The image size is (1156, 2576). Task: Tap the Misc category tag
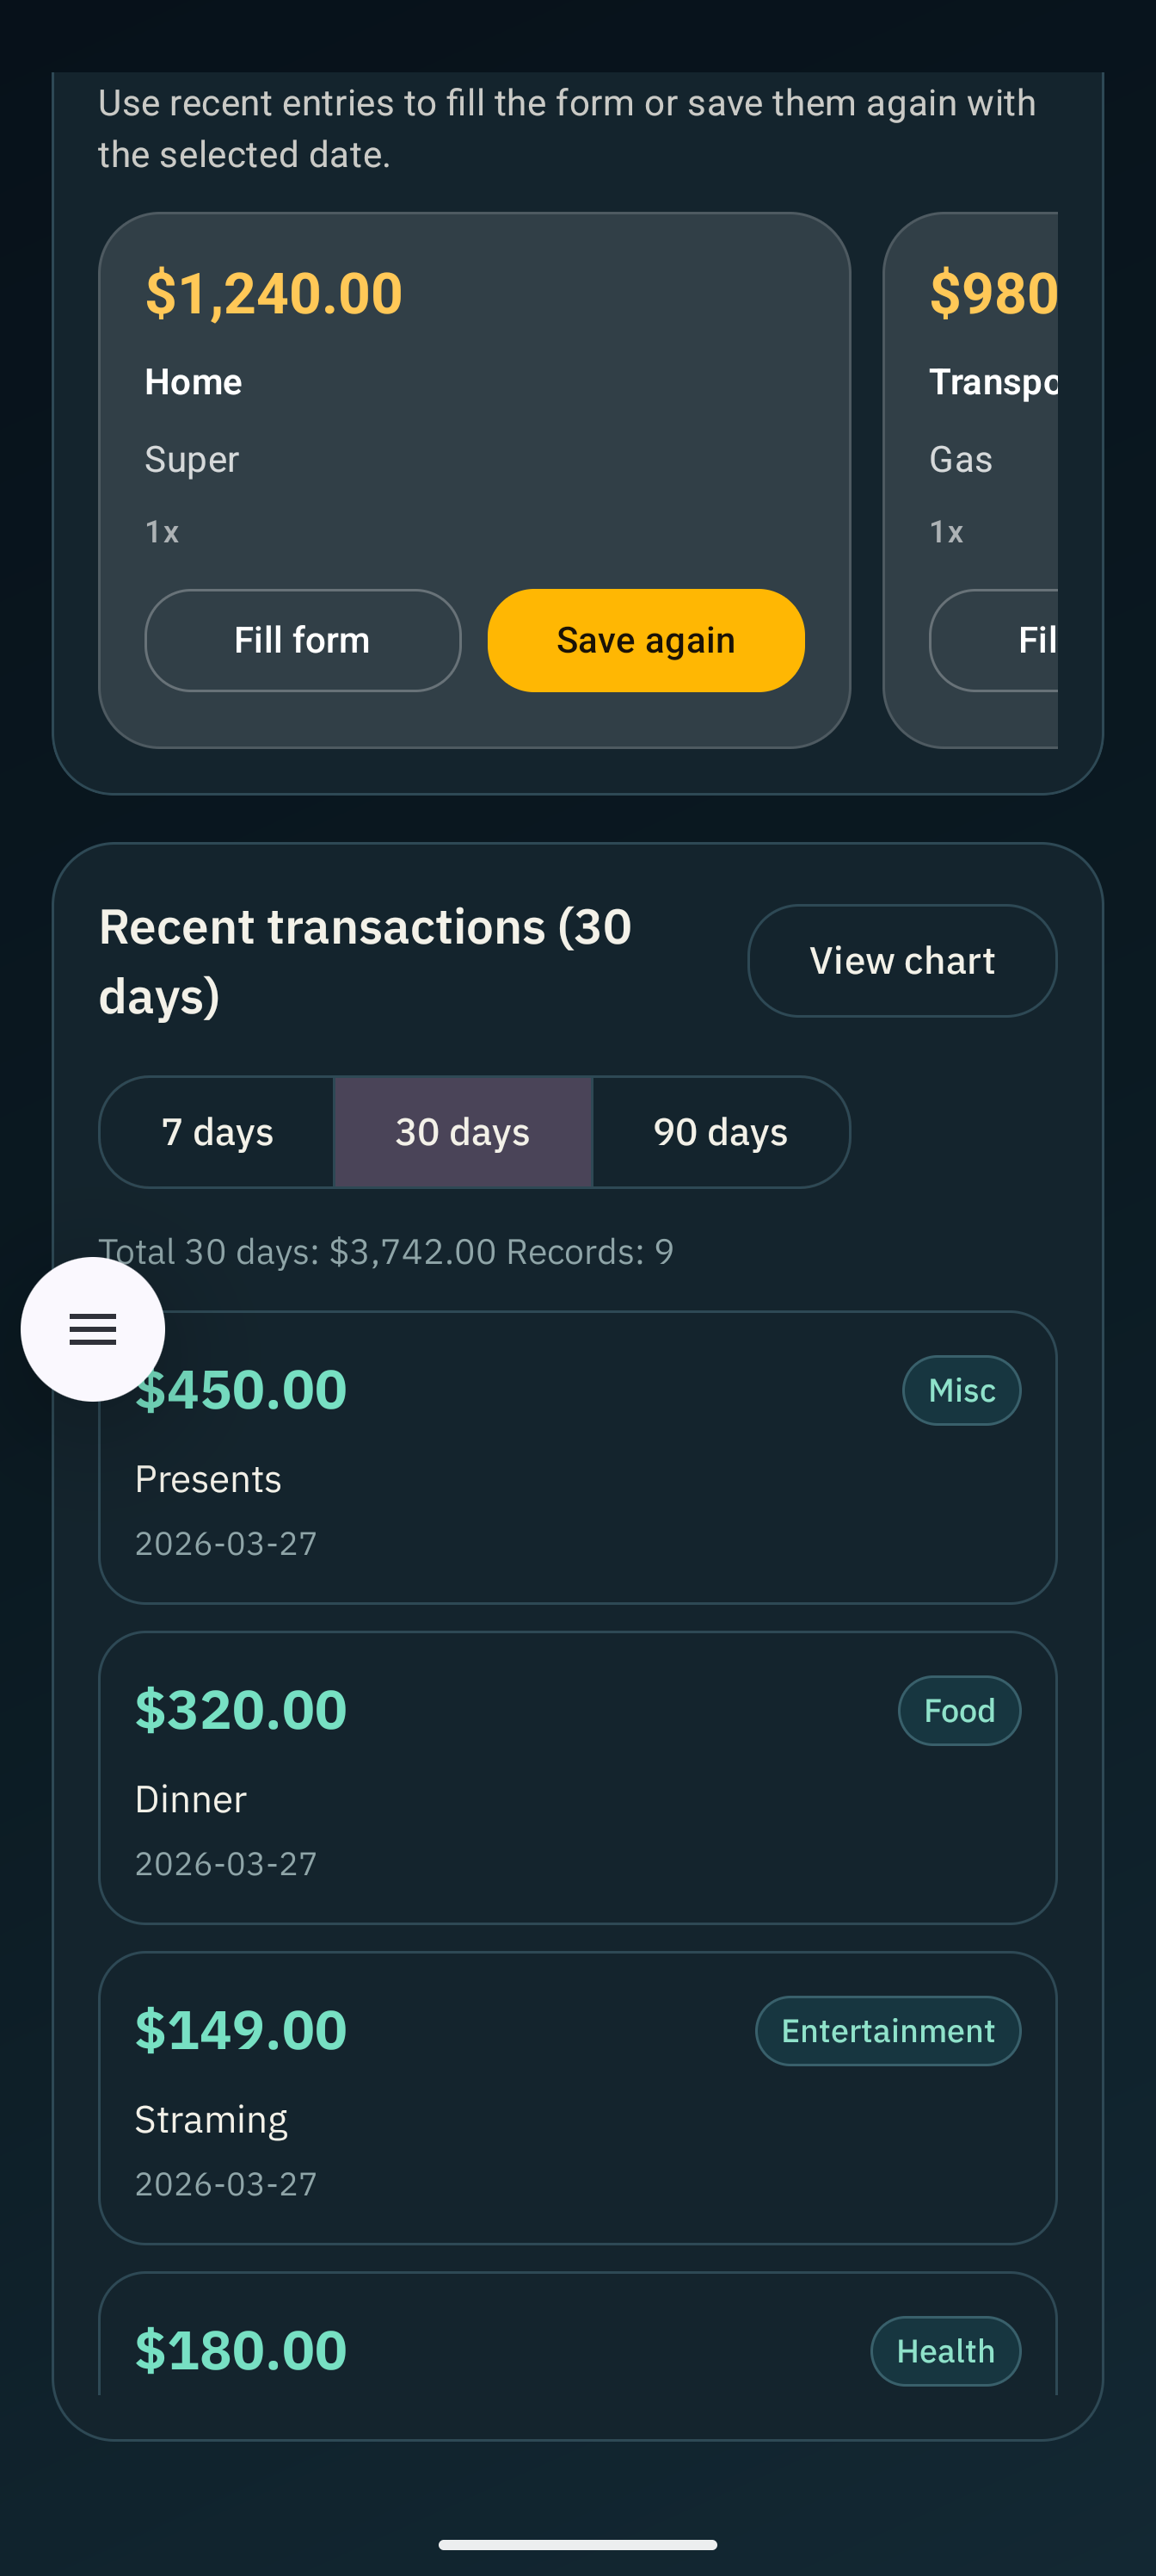(x=961, y=1390)
